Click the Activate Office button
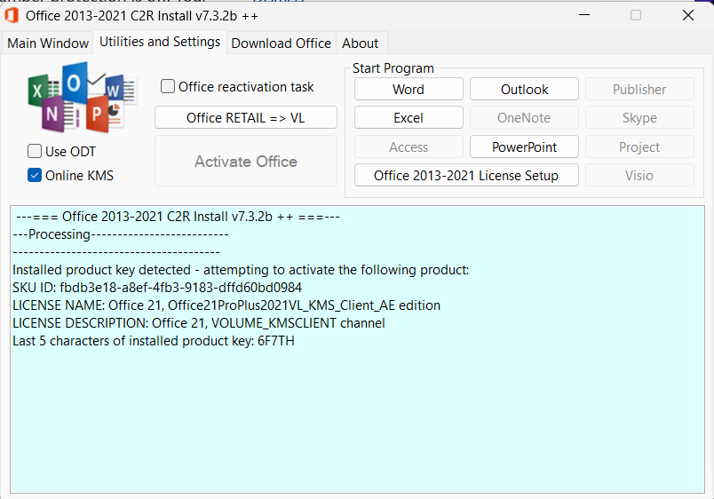 (x=246, y=162)
